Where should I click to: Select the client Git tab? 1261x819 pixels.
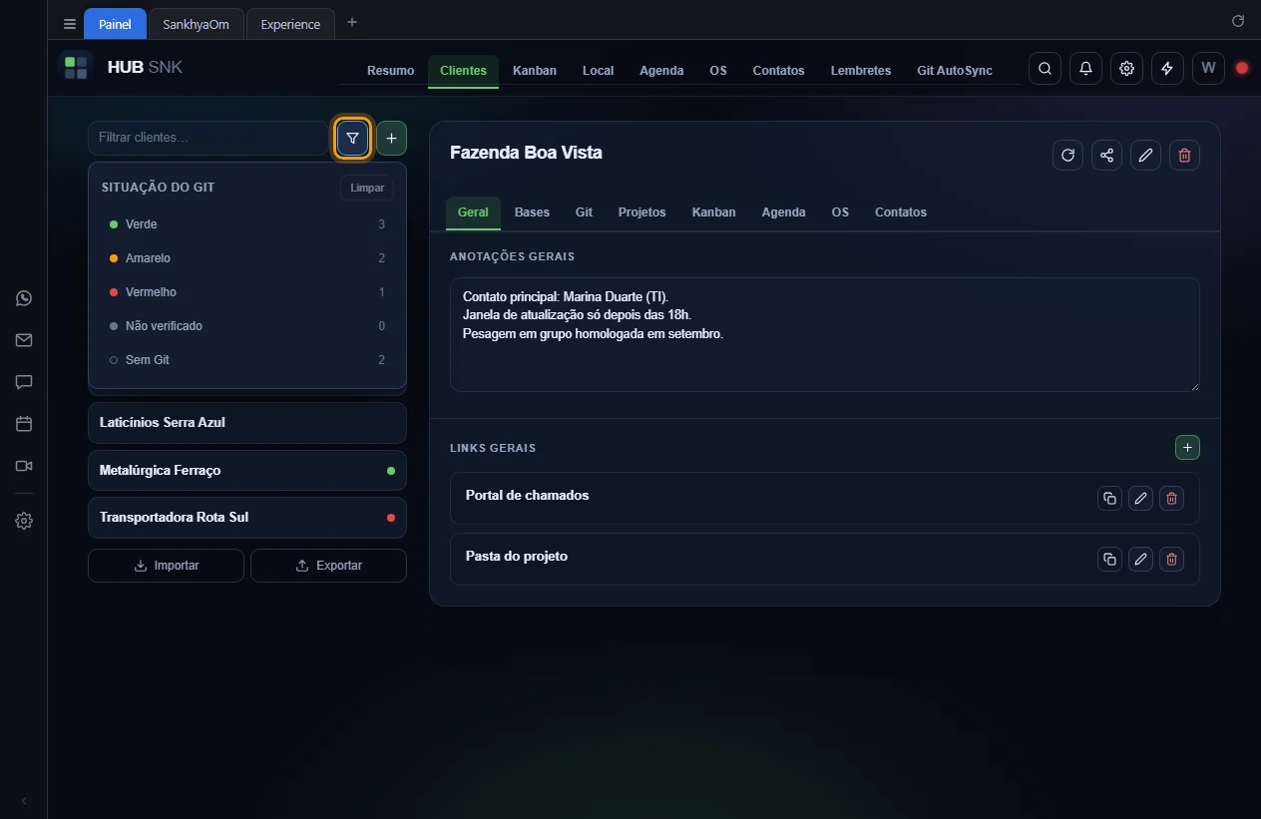tap(584, 212)
